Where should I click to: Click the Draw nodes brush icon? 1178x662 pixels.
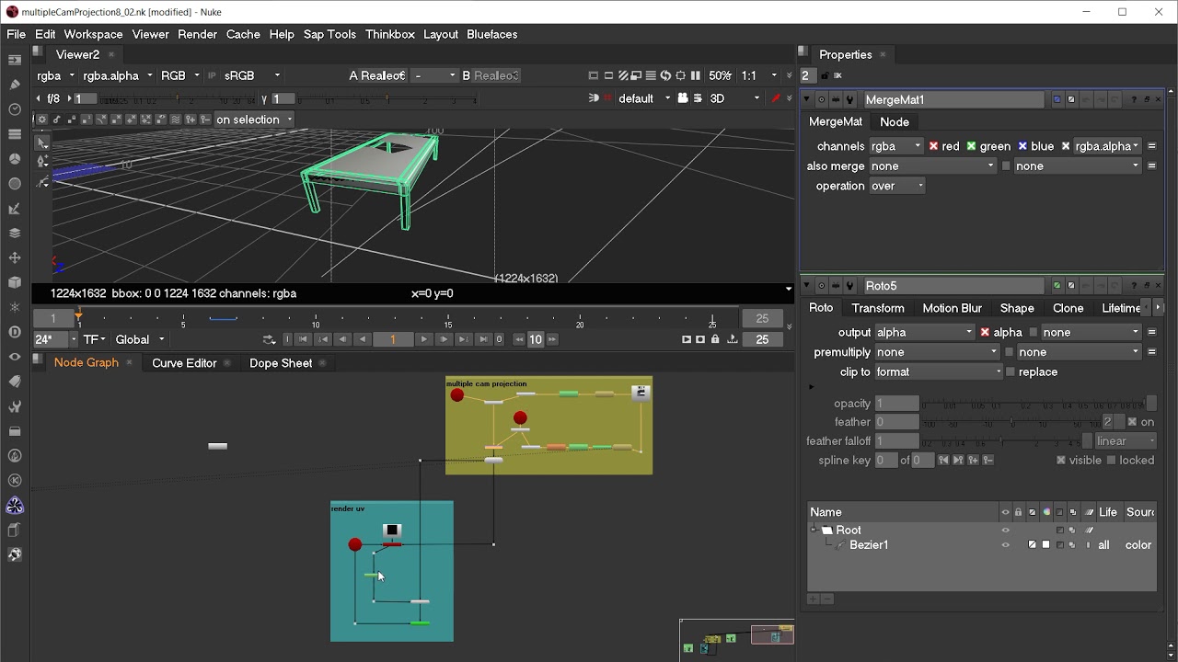[15, 85]
